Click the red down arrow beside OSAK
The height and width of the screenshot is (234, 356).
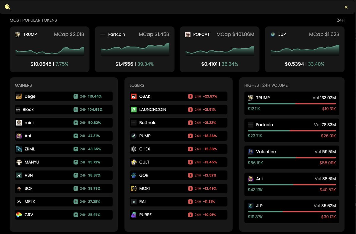(x=190, y=97)
